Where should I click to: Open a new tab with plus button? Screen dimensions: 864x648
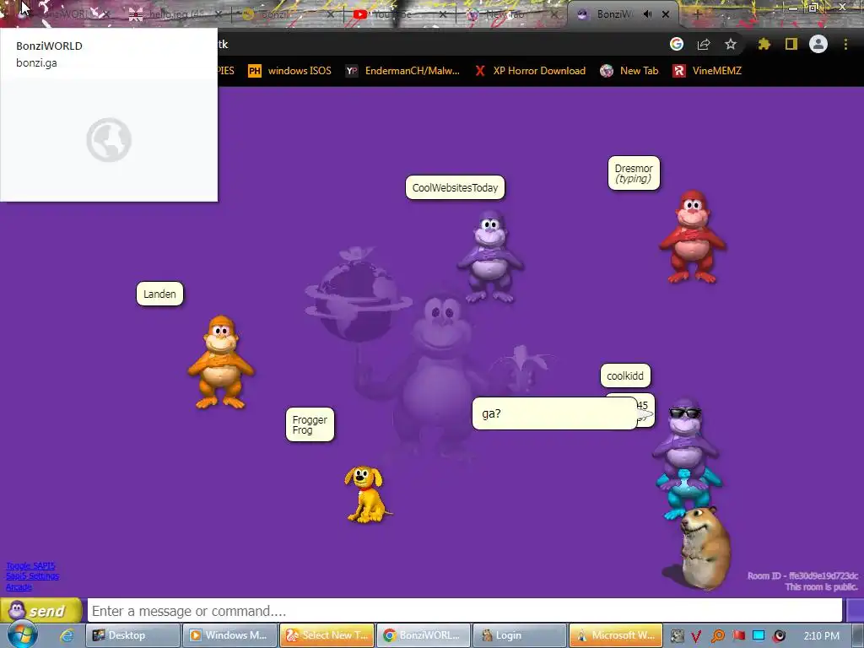(697, 14)
